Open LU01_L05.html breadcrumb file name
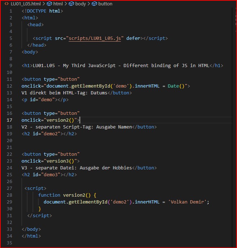Screen dimensions: 237x248 (x=26, y=4)
